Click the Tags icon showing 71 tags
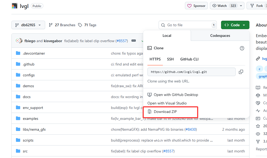Screen dimensions: 267x158 pos(80,25)
